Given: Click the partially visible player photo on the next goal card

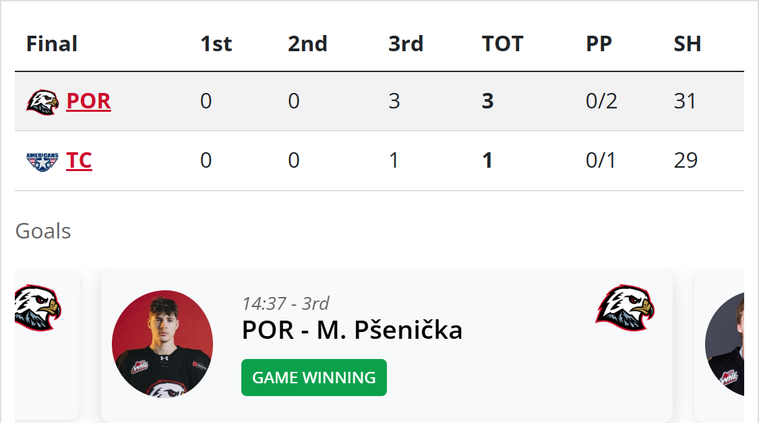Looking at the screenshot, I should 725,344.
